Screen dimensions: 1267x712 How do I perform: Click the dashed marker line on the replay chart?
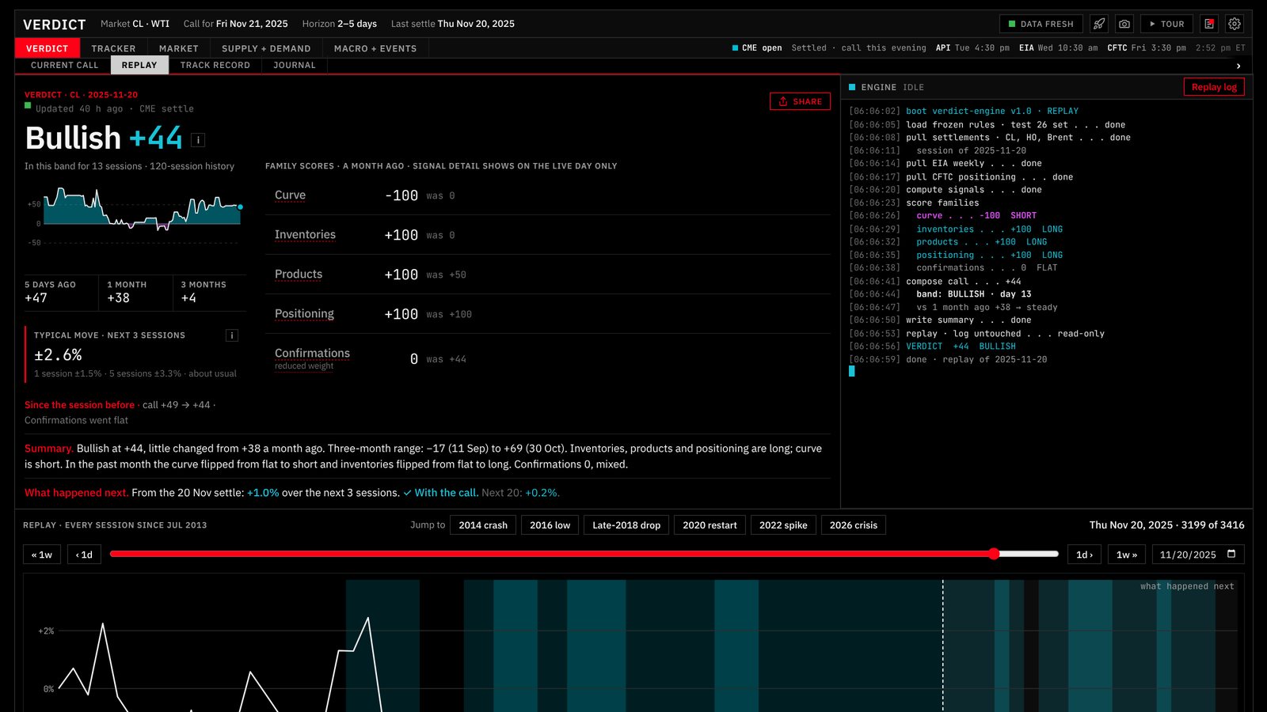coord(942,645)
